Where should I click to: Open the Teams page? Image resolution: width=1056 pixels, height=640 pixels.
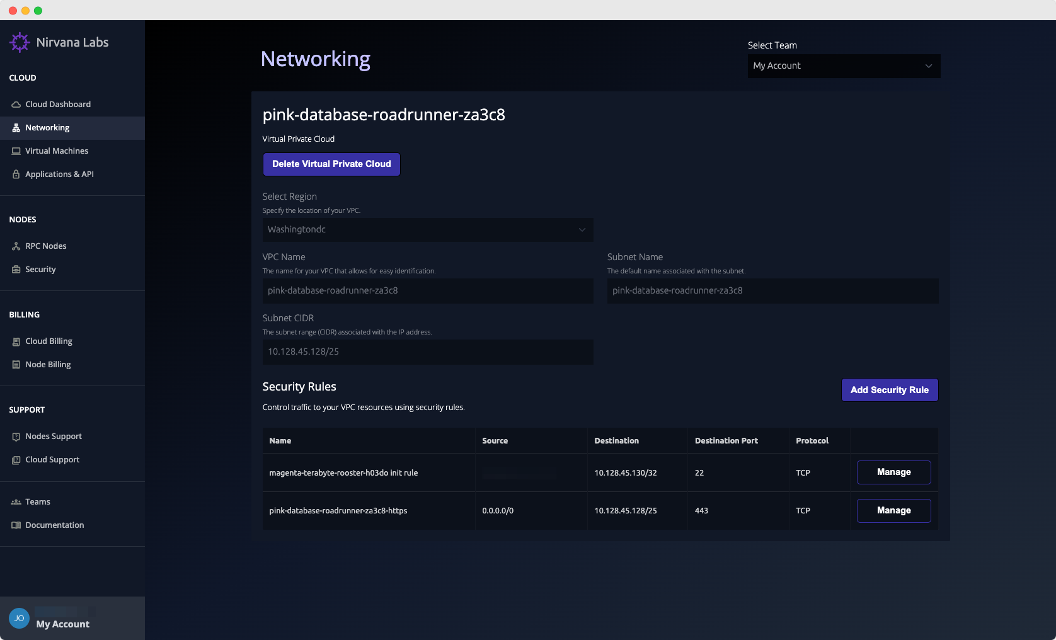pyautogui.click(x=72, y=502)
